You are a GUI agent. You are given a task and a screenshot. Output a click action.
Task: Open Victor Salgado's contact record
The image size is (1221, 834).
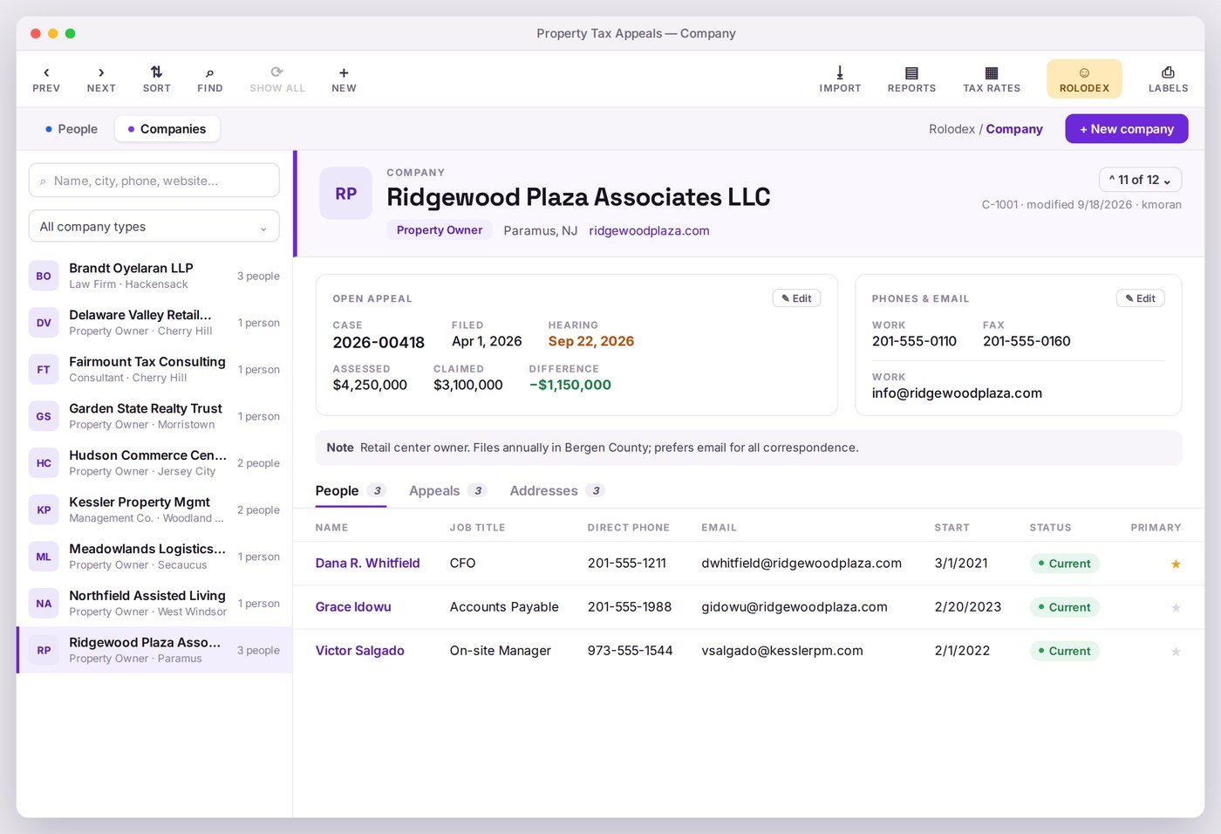point(359,651)
